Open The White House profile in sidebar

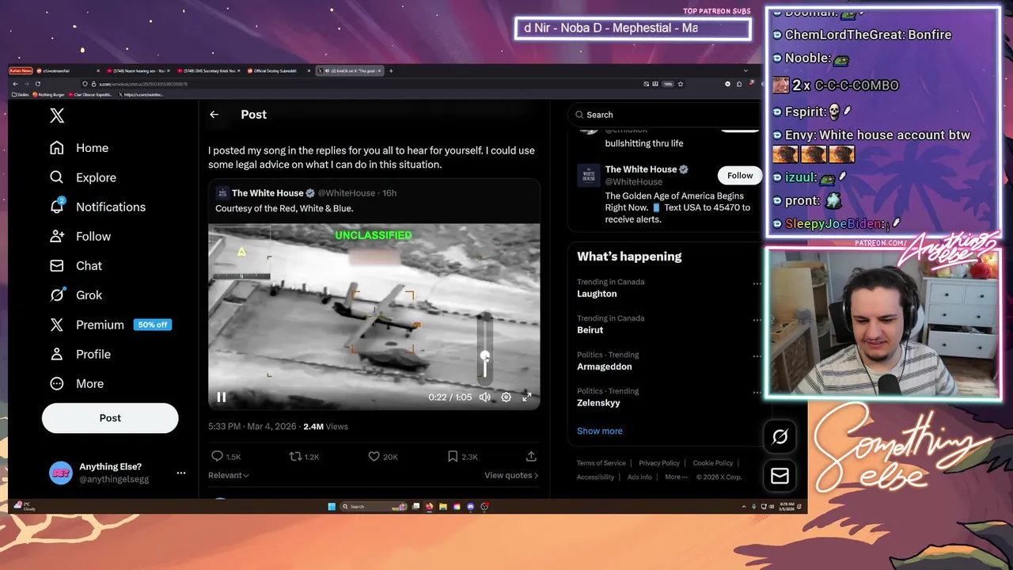(641, 169)
